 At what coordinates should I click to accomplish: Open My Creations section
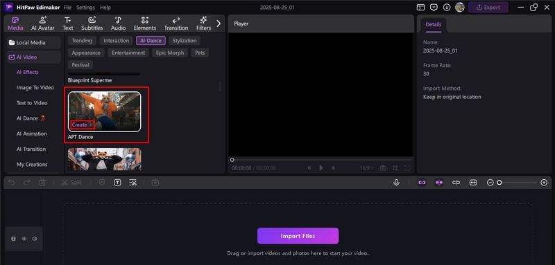point(32,165)
